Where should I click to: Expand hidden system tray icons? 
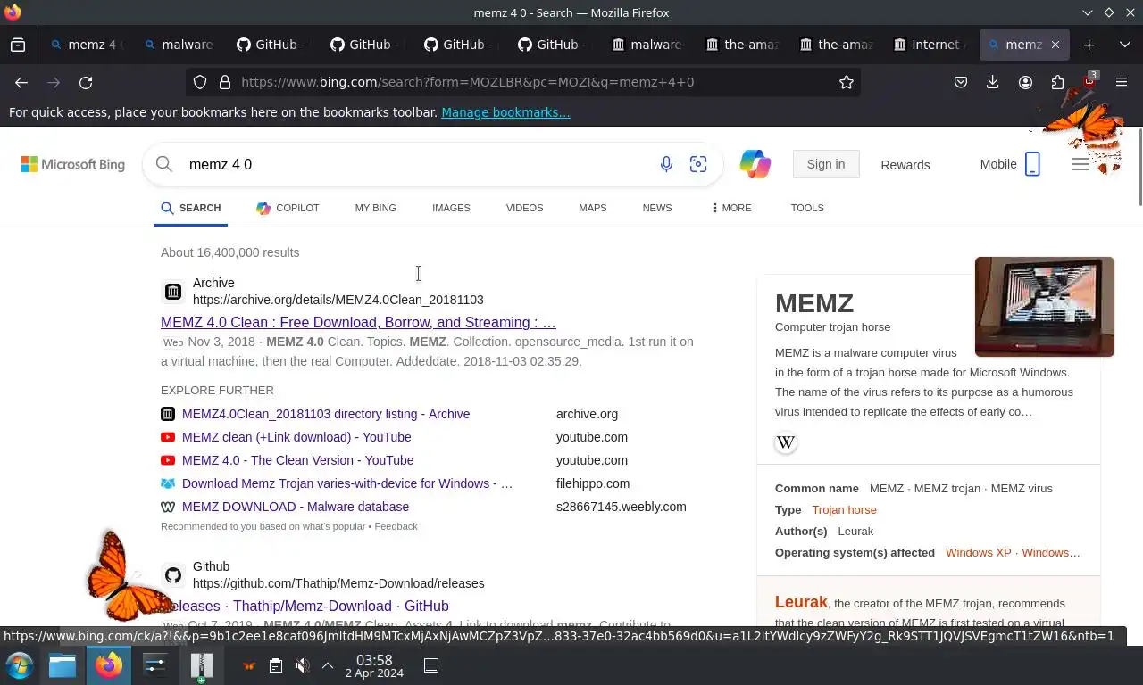pyautogui.click(x=328, y=665)
